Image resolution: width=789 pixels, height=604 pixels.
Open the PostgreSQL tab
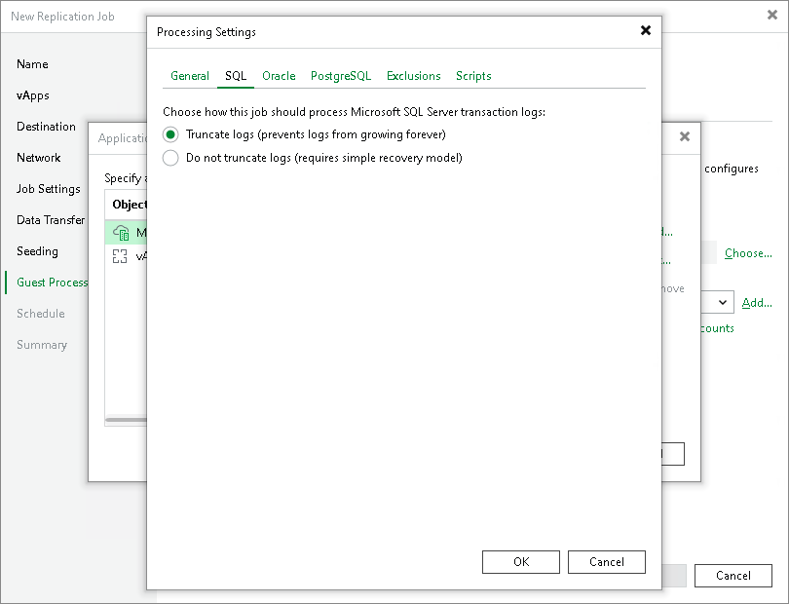[341, 76]
